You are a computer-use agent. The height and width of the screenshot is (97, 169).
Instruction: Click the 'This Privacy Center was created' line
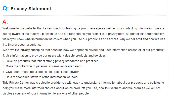pos(83,83)
